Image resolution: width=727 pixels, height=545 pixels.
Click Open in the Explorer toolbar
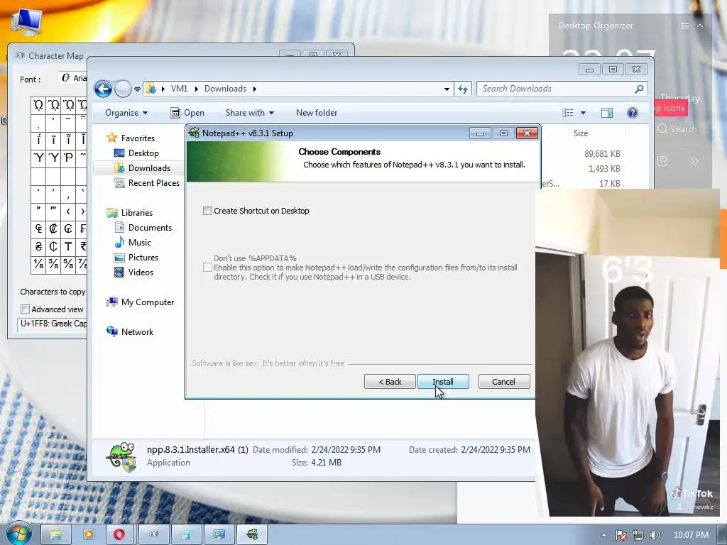(x=187, y=113)
